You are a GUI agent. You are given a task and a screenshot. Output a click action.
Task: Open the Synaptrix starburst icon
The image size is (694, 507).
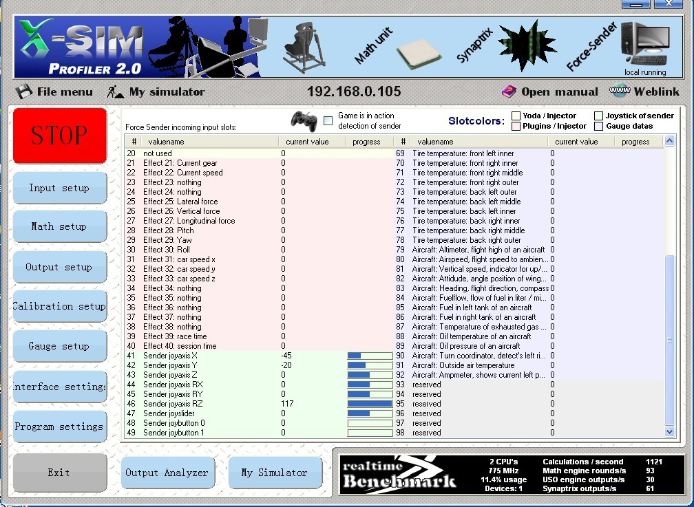point(527,46)
